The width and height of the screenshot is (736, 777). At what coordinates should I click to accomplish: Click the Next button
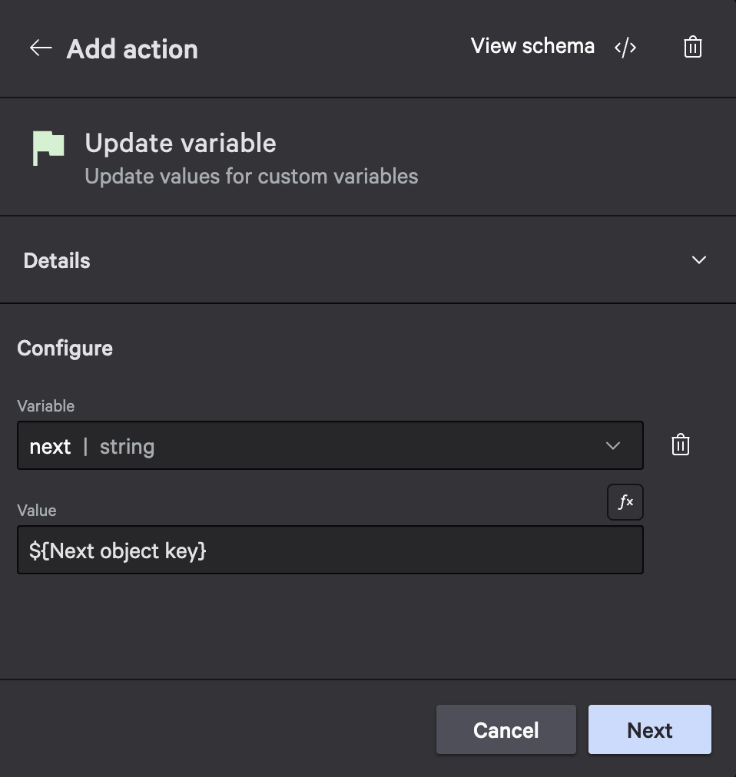coord(649,729)
